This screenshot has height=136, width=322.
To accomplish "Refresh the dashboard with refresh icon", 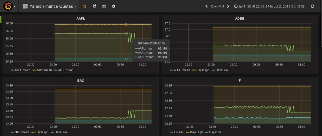I will click(x=312, y=6).
